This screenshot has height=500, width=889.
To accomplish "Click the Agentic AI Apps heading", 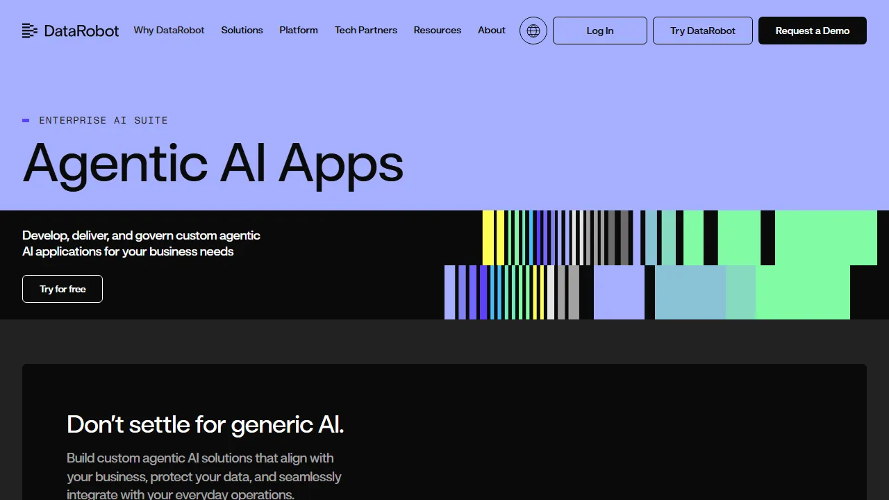I will point(213,164).
